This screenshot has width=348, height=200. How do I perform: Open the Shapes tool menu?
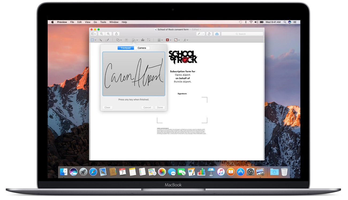(119, 40)
